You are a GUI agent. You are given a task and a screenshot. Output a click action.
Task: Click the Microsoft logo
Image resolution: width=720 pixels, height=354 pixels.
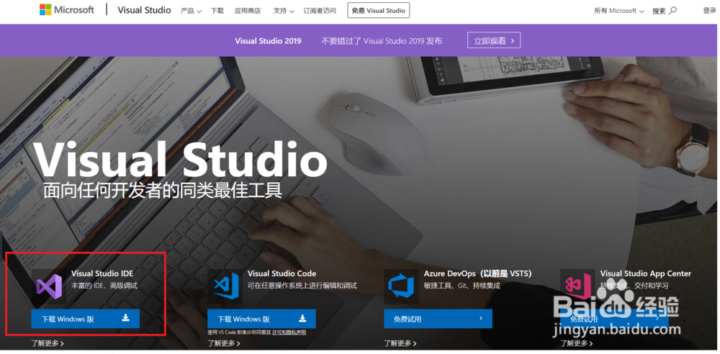click(x=67, y=9)
